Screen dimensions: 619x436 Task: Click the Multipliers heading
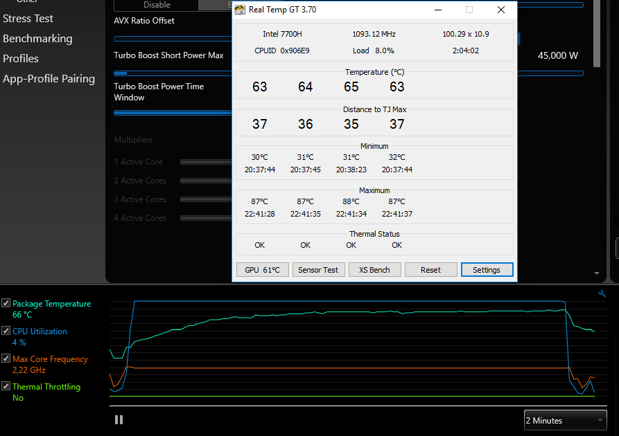133,140
